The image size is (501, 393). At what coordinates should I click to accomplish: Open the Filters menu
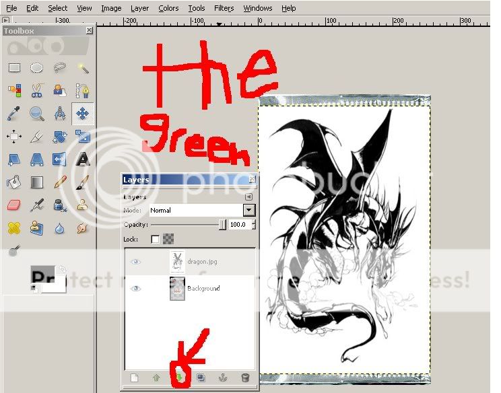click(224, 8)
